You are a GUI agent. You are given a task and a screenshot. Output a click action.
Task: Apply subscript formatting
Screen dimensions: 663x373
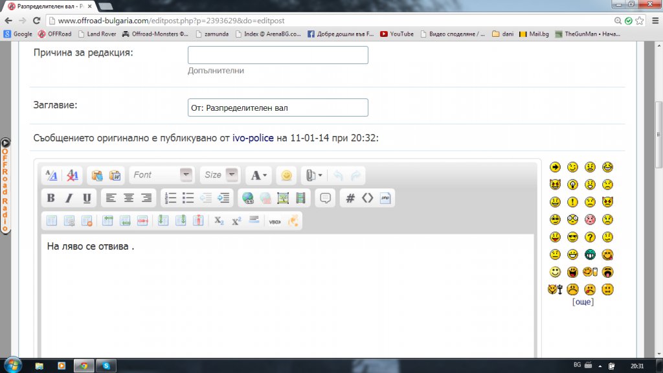(219, 221)
